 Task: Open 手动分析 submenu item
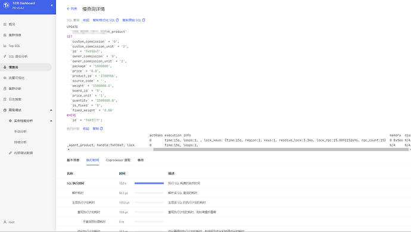tap(20, 131)
